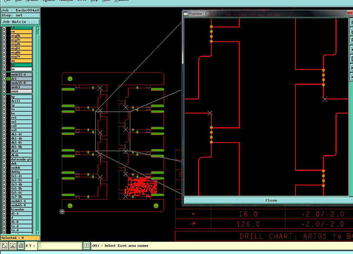Toggle the grid snap icon beside X Y
The image size is (353, 254).
[x=21, y=246]
